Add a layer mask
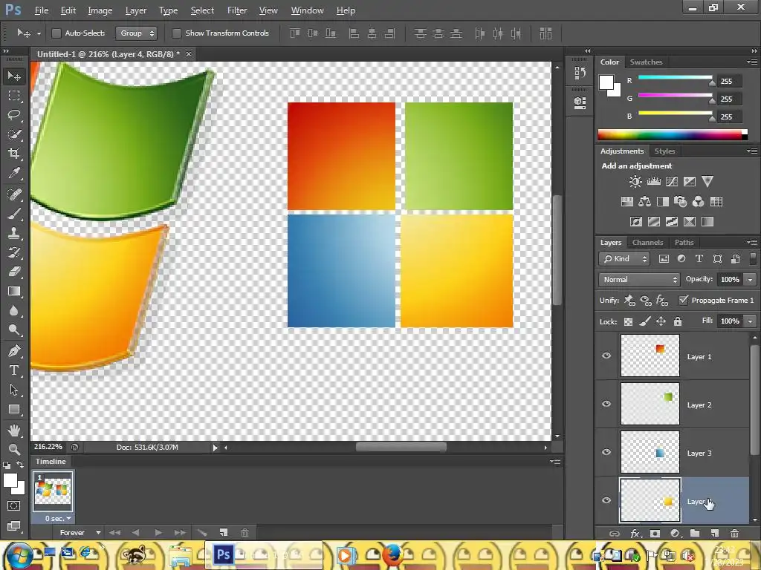The height and width of the screenshot is (570, 761). (655, 533)
